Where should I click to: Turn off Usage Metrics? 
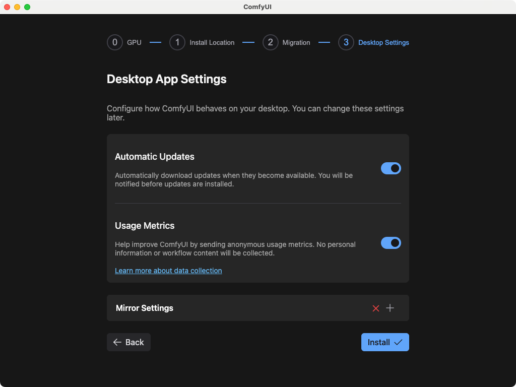391,243
